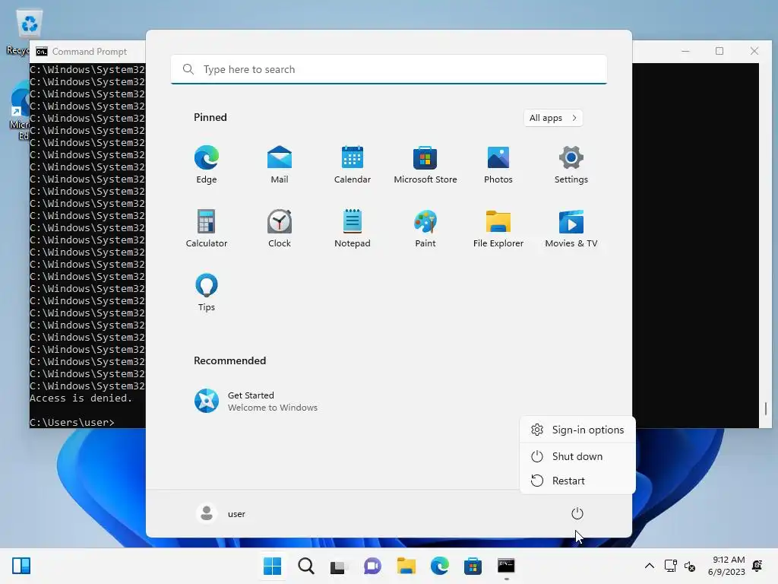Click the C:\Users\user> prompt line
Viewport: 778px width, 584px height.
[x=72, y=422]
